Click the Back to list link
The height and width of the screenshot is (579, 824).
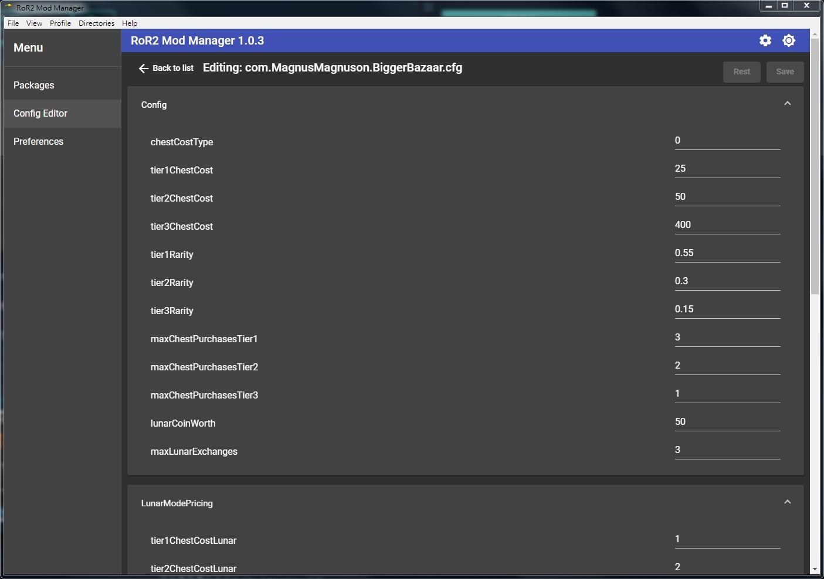coord(173,68)
